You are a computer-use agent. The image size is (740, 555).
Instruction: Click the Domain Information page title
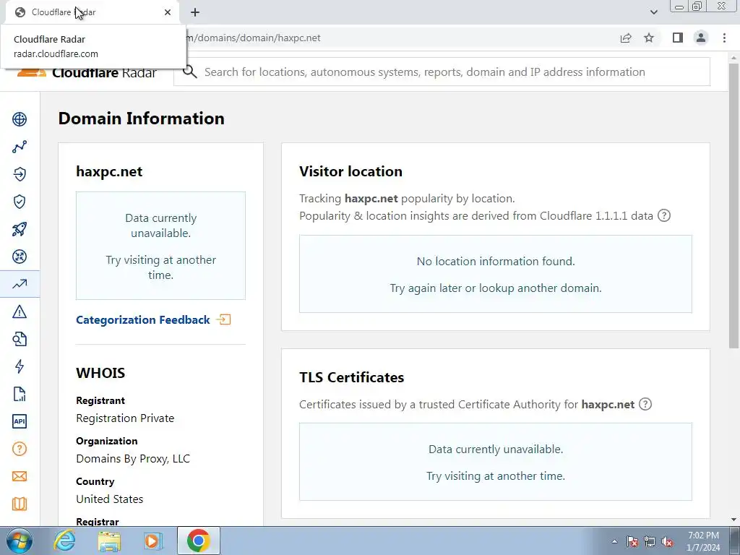141,119
